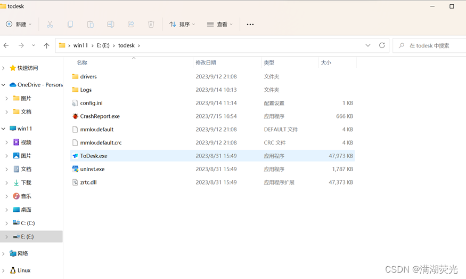Sort by the 修改日期 column header
This screenshot has height=279, width=466.
[206, 62]
